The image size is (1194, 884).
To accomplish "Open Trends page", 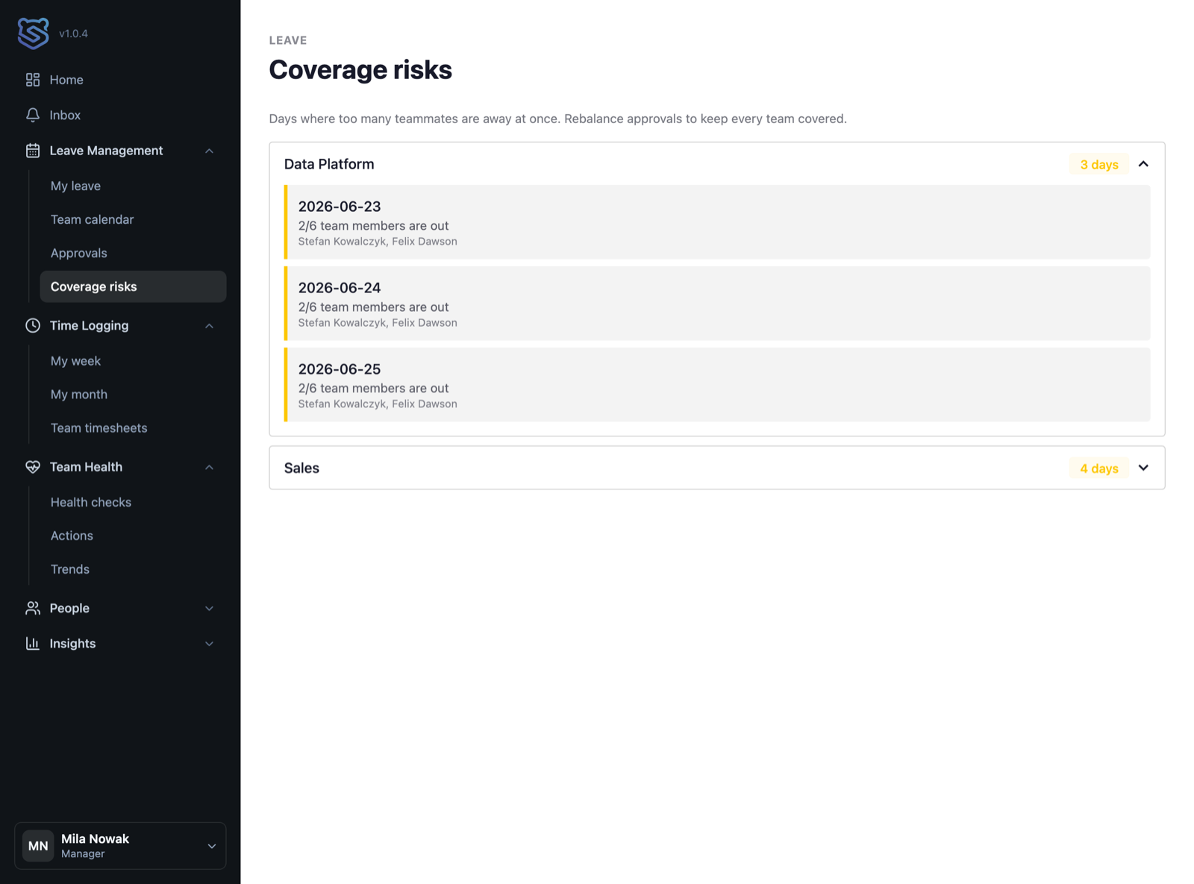I will point(69,569).
